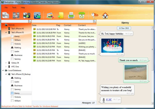Select the 6:22:00 PM 'Hi, Ted' message row
Image resolution: width=155 pixels, height=109 pixels.
click(x=65, y=61)
